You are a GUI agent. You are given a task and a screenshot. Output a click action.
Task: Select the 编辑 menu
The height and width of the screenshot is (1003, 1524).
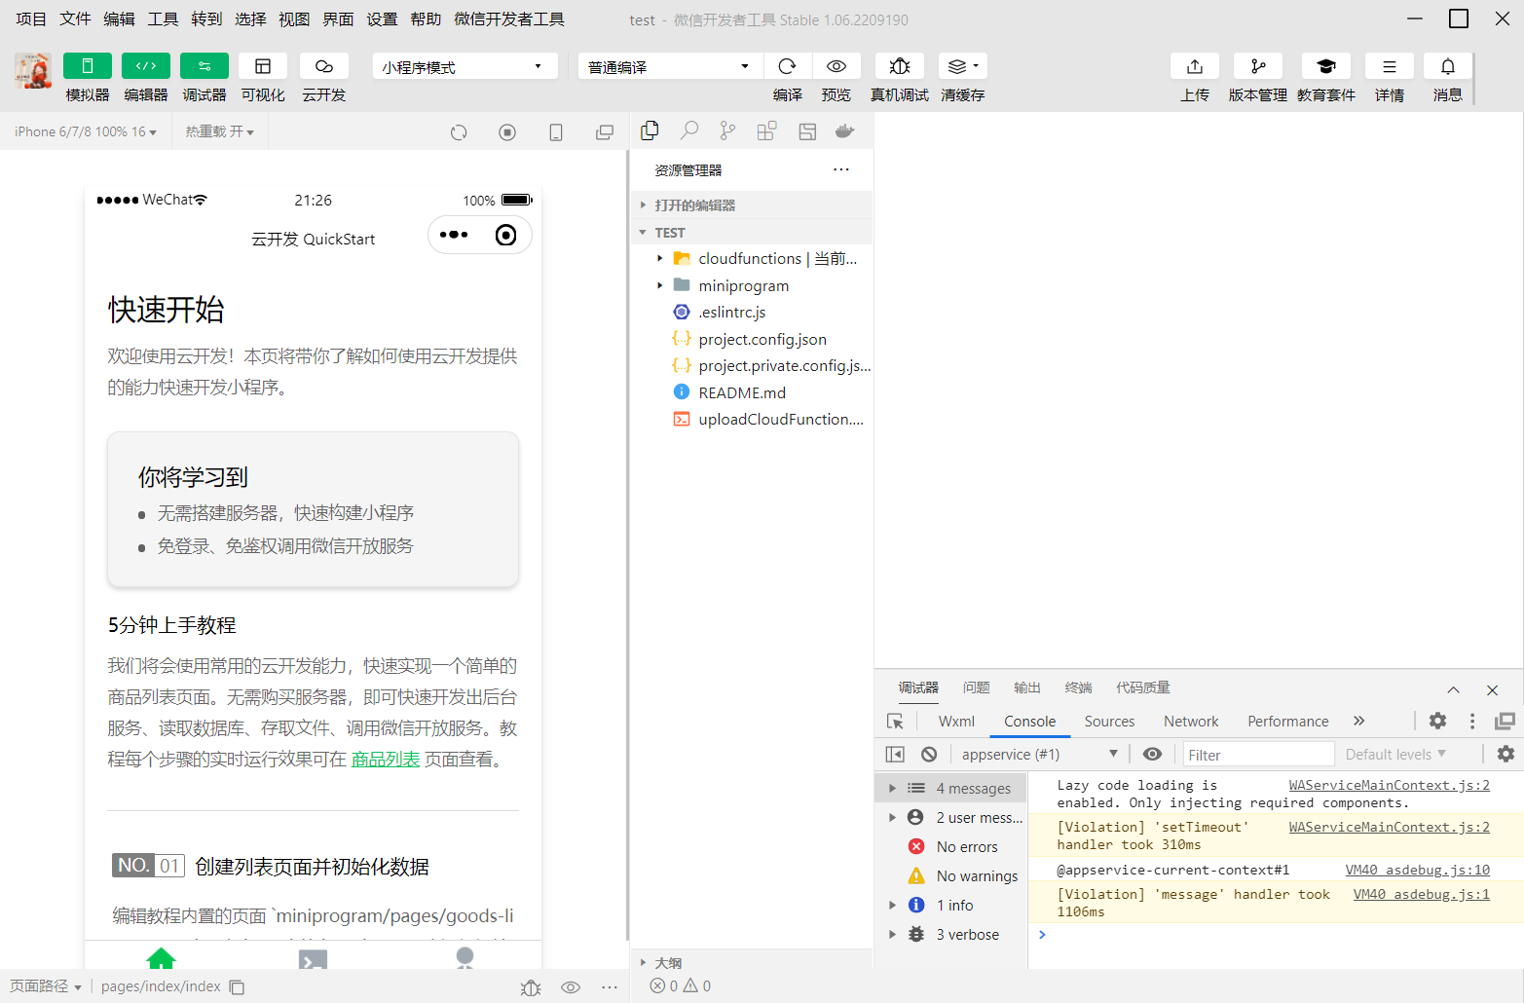pyautogui.click(x=119, y=19)
